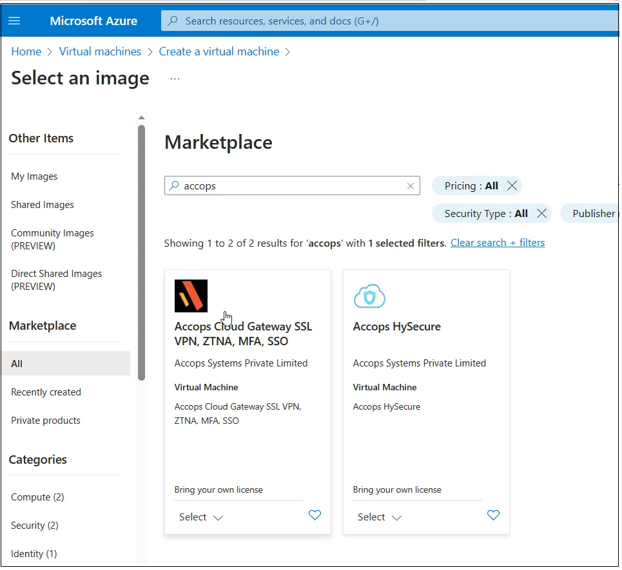Expand Select dropdown for Accops Cloud Gateway
Image resolution: width=622 pixels, height=570 pixels.
click(202, 518)
